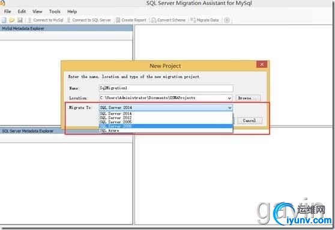Click the Cancel button
The image size is (335, 230).
coord(249,121)
